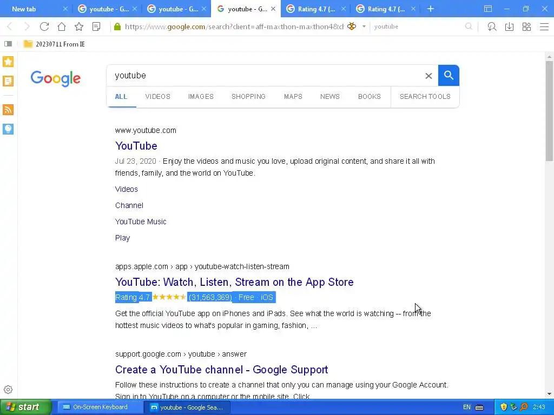
Task: Go to the browser Home page
Action: point(62,26)
